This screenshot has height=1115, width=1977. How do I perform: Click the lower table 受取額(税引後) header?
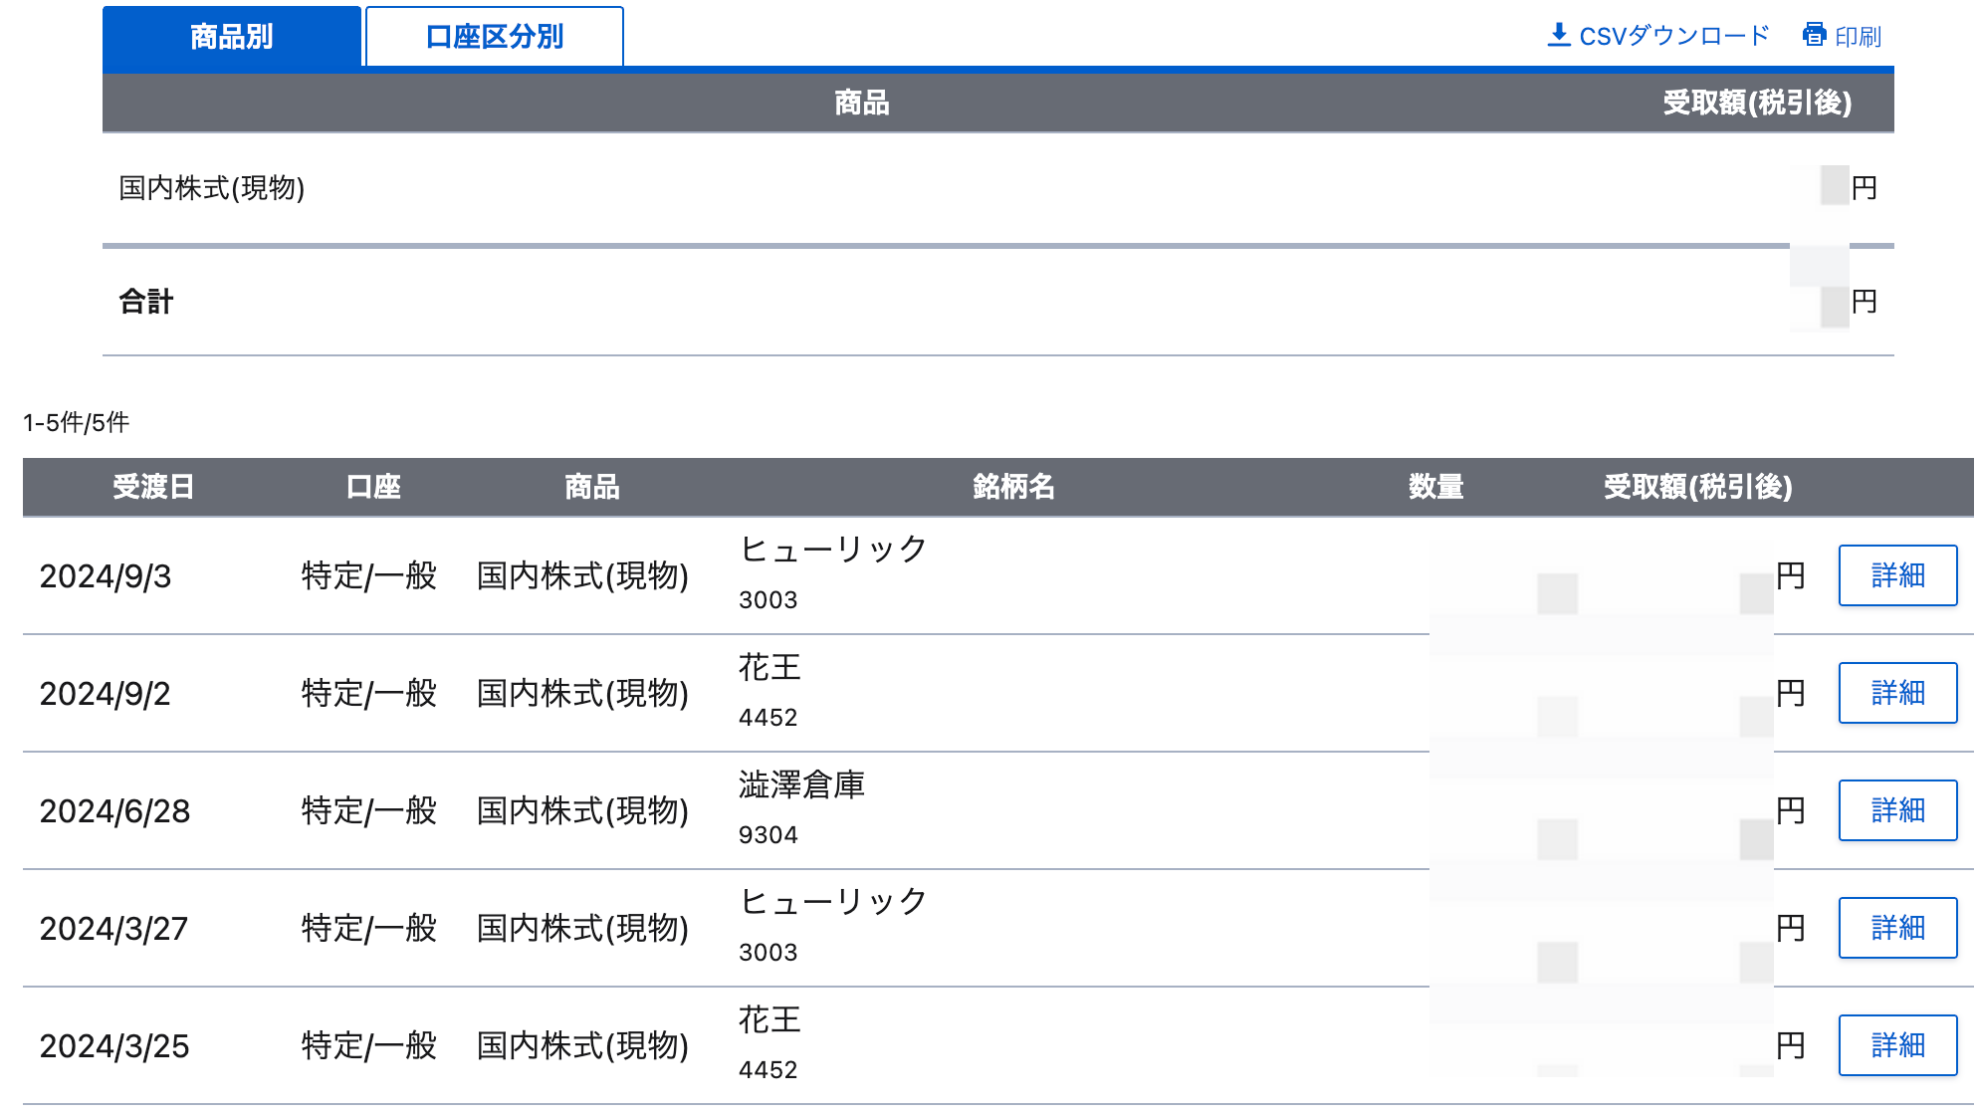[x=1698, y=487]
